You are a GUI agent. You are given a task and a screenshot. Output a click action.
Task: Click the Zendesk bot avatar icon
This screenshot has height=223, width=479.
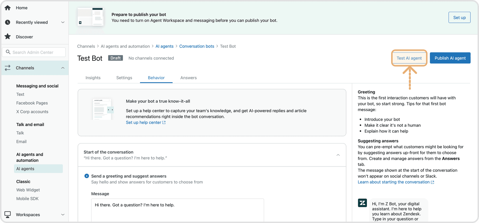(x=362, y=203)
